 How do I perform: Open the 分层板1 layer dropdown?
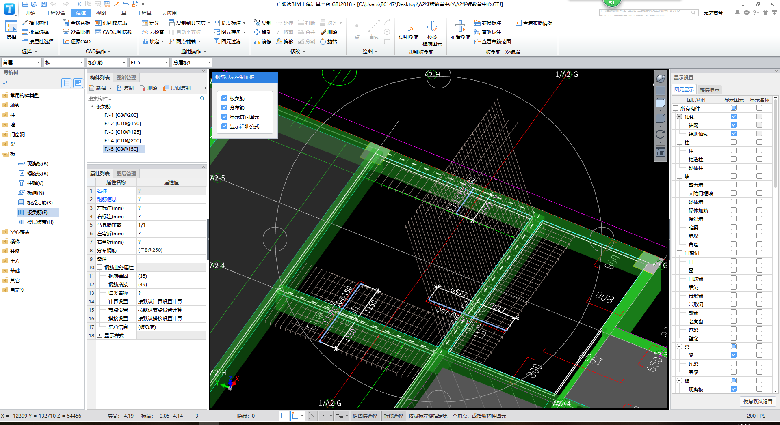[192, 62]
